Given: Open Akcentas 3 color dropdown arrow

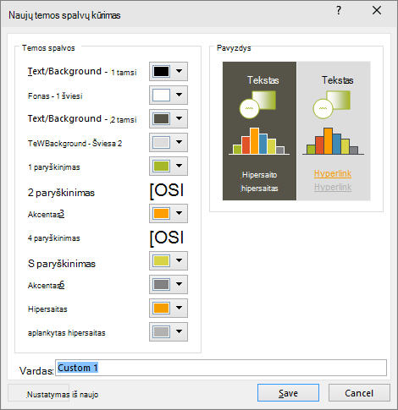Looking at the screenshot, I should tap(179, 213).
